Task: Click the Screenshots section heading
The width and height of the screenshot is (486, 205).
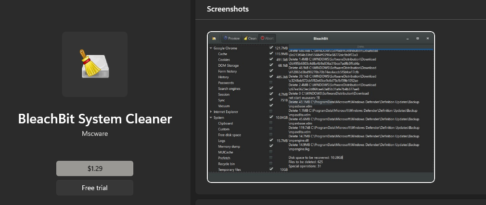Action: click(228, 9)
